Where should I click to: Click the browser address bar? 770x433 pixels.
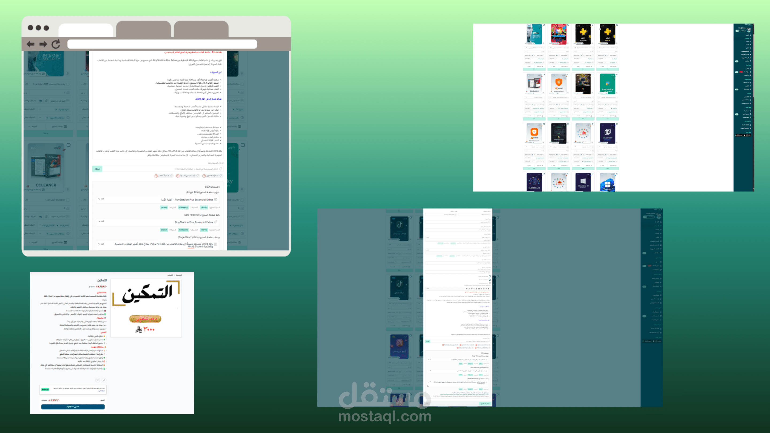click(x=162, y=44)
